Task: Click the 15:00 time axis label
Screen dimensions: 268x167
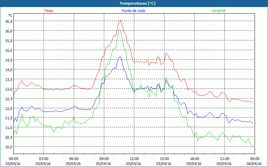Action: [164, 159]
